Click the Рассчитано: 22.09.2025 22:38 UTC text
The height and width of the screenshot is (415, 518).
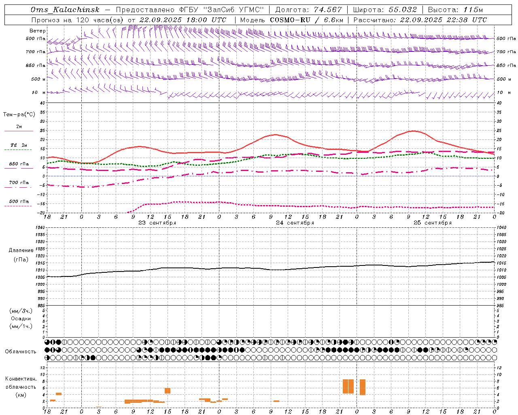click(420, 20)
